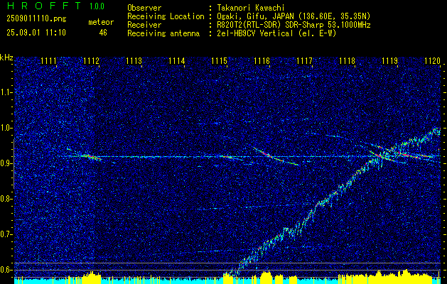The width and height of the screenshot is (447, 284).
Task: Click time axis marker 1113
Action: pyautogui.click(x=134, y=60)
